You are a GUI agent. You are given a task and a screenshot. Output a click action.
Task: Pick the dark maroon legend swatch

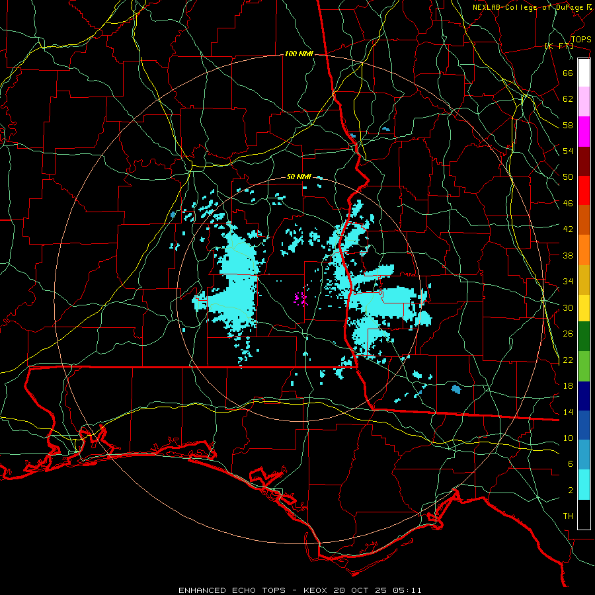pyautogui.click(x=584, y=161)
